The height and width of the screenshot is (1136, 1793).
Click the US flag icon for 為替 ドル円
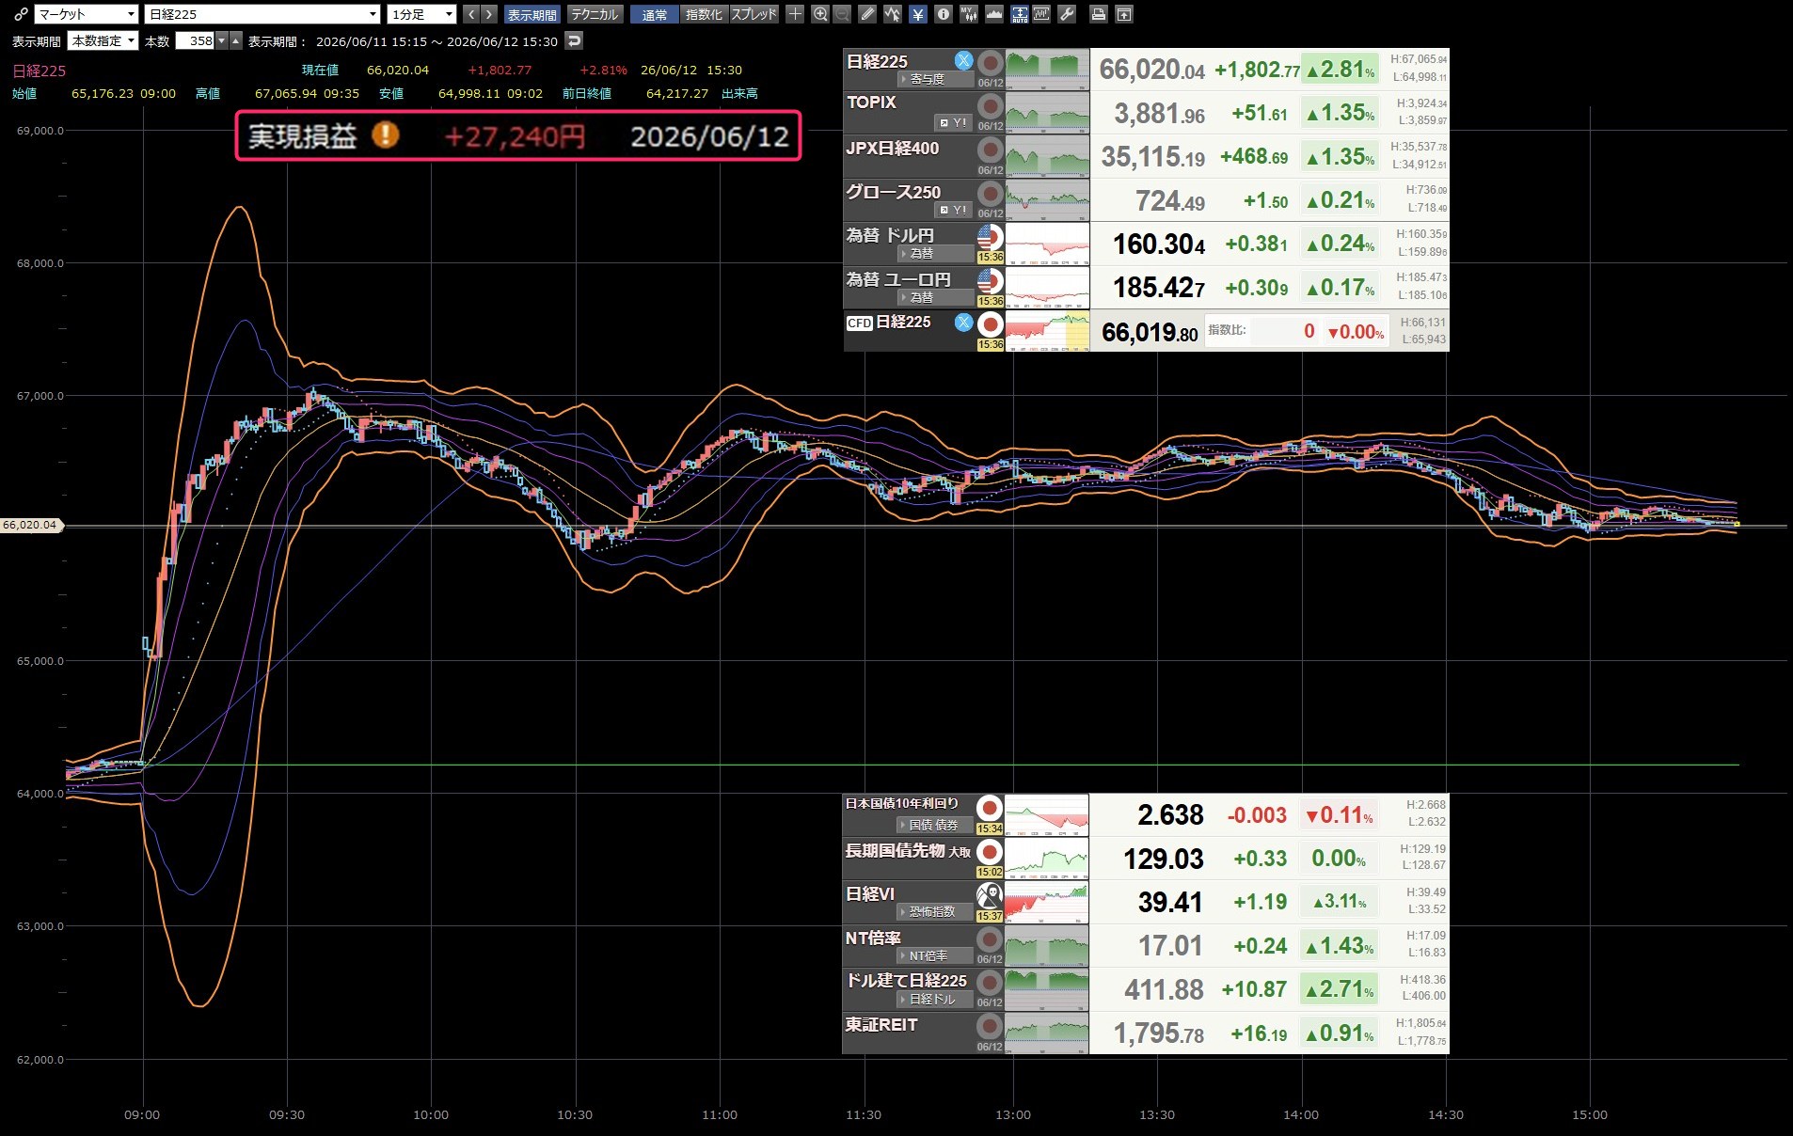[990, 237]
